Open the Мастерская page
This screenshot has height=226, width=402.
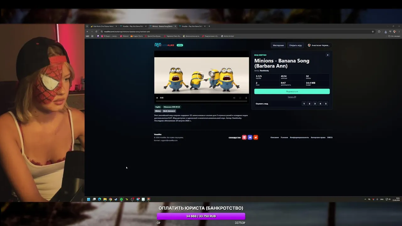click(278, 45)
